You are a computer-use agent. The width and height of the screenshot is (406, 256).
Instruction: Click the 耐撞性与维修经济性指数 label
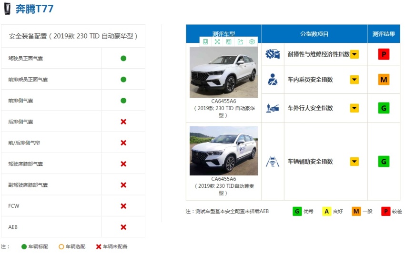(x=318, y=54)
